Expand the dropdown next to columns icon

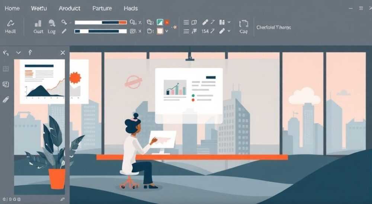[x=229, y=22]
